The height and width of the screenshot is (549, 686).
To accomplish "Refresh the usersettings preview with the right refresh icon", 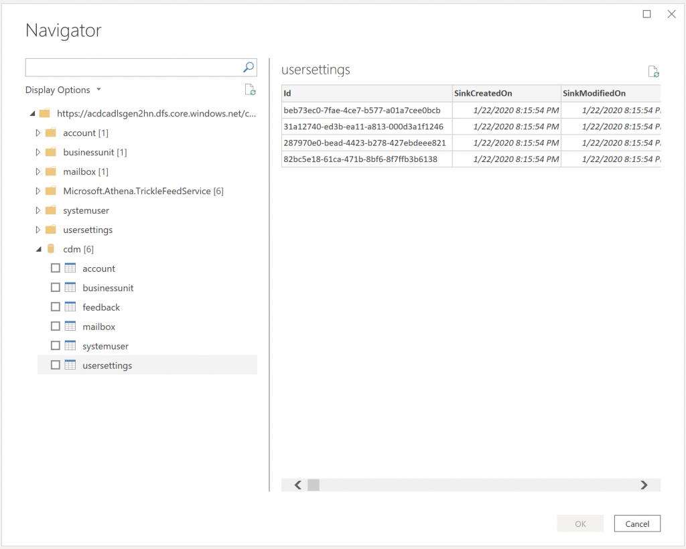I will point(654,72).
